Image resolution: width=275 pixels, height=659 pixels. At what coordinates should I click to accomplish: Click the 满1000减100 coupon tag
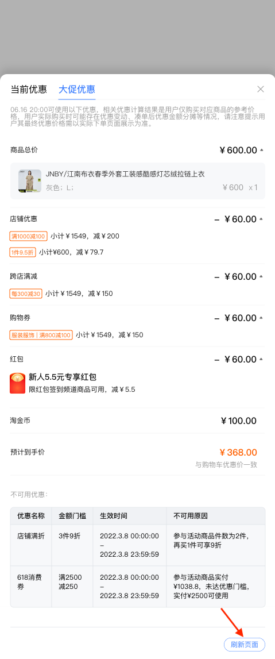coord(29,236)
